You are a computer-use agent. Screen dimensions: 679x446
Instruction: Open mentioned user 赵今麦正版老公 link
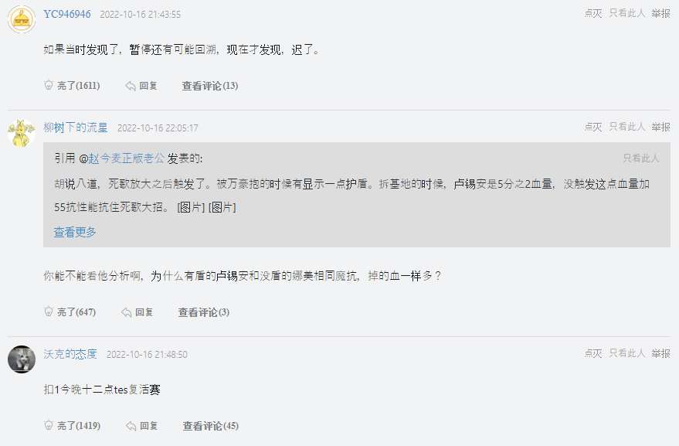click(x=126, y=158)
